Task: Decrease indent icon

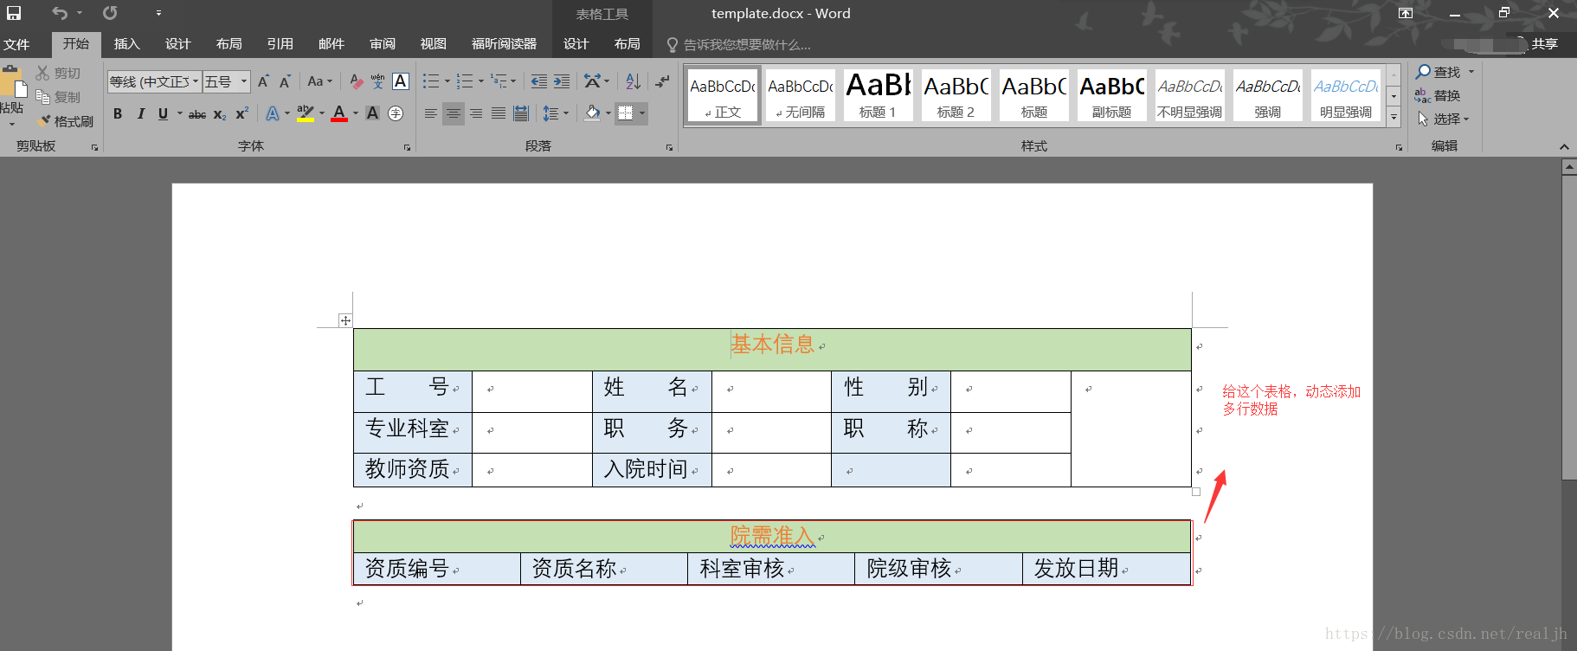Action: click(539, 81)
